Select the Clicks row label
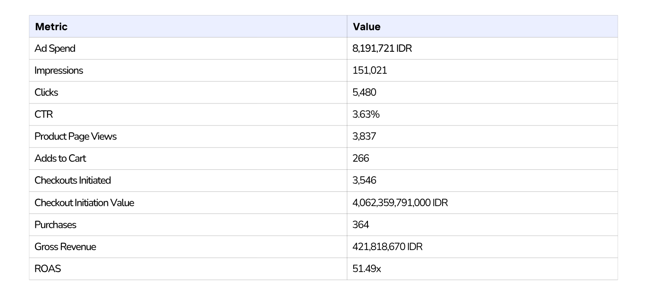 coord(46,93)
